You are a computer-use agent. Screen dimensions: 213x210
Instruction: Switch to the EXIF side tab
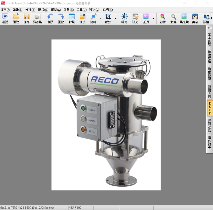210,108
